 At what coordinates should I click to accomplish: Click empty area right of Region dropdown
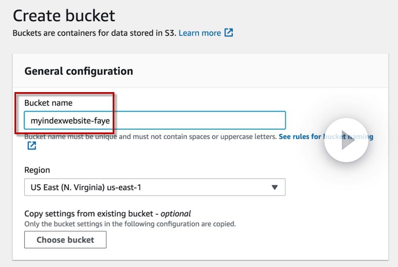(x=336, y=187)
